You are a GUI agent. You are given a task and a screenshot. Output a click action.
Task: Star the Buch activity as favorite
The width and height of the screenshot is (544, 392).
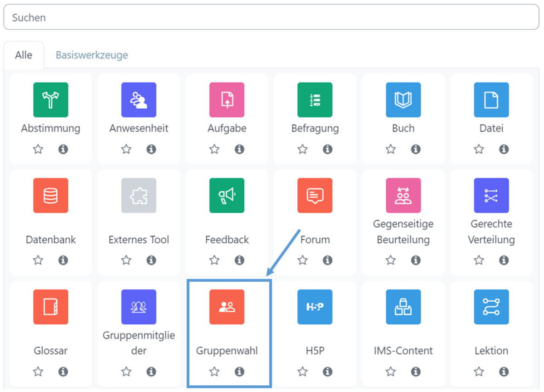pos(391,149)
